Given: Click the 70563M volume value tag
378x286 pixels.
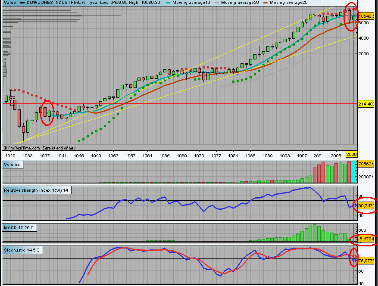Looking at the screenshot, I should [x=366, y=164].
